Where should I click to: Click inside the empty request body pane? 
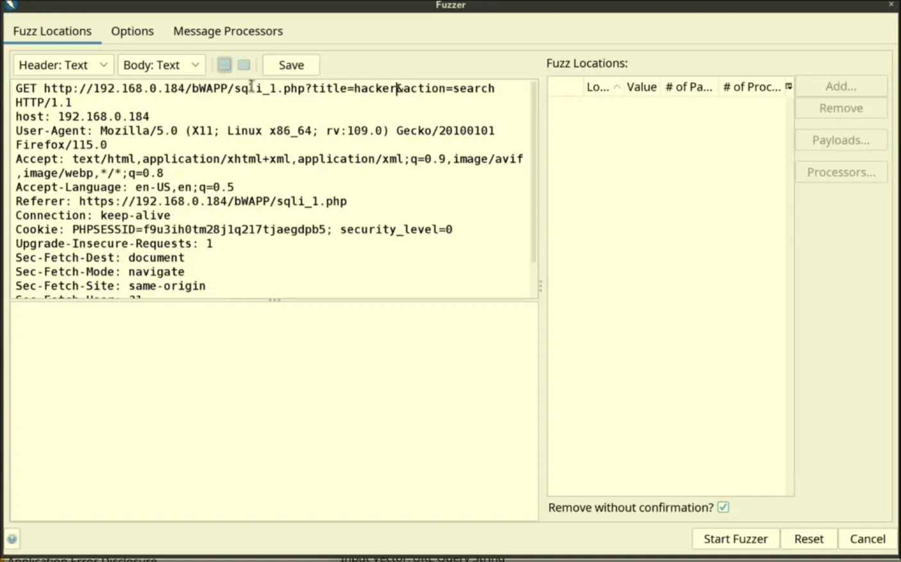(274, 411)
